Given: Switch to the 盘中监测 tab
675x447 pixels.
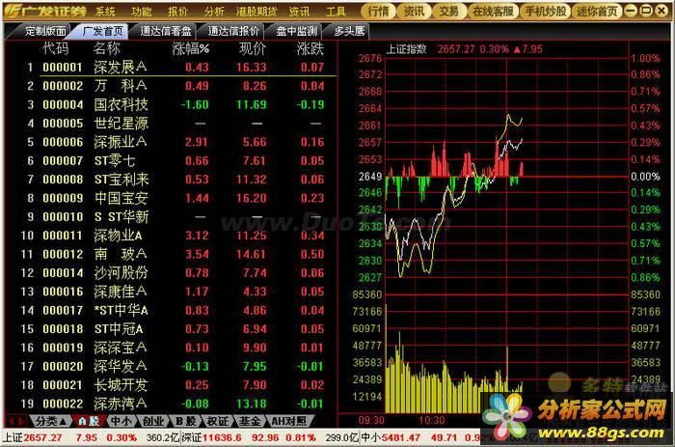Looking at the screenshot, I should [x=297, y=31].
